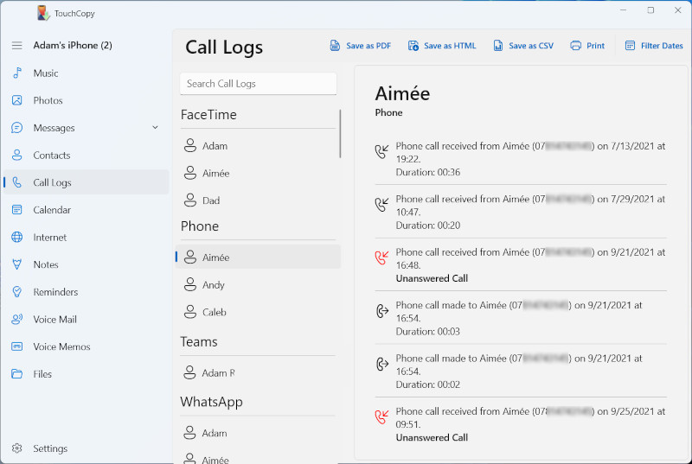Expand the Messages chevron arrow
The width and height of the screenshot is (692, 464).
[x=156, y=128]
